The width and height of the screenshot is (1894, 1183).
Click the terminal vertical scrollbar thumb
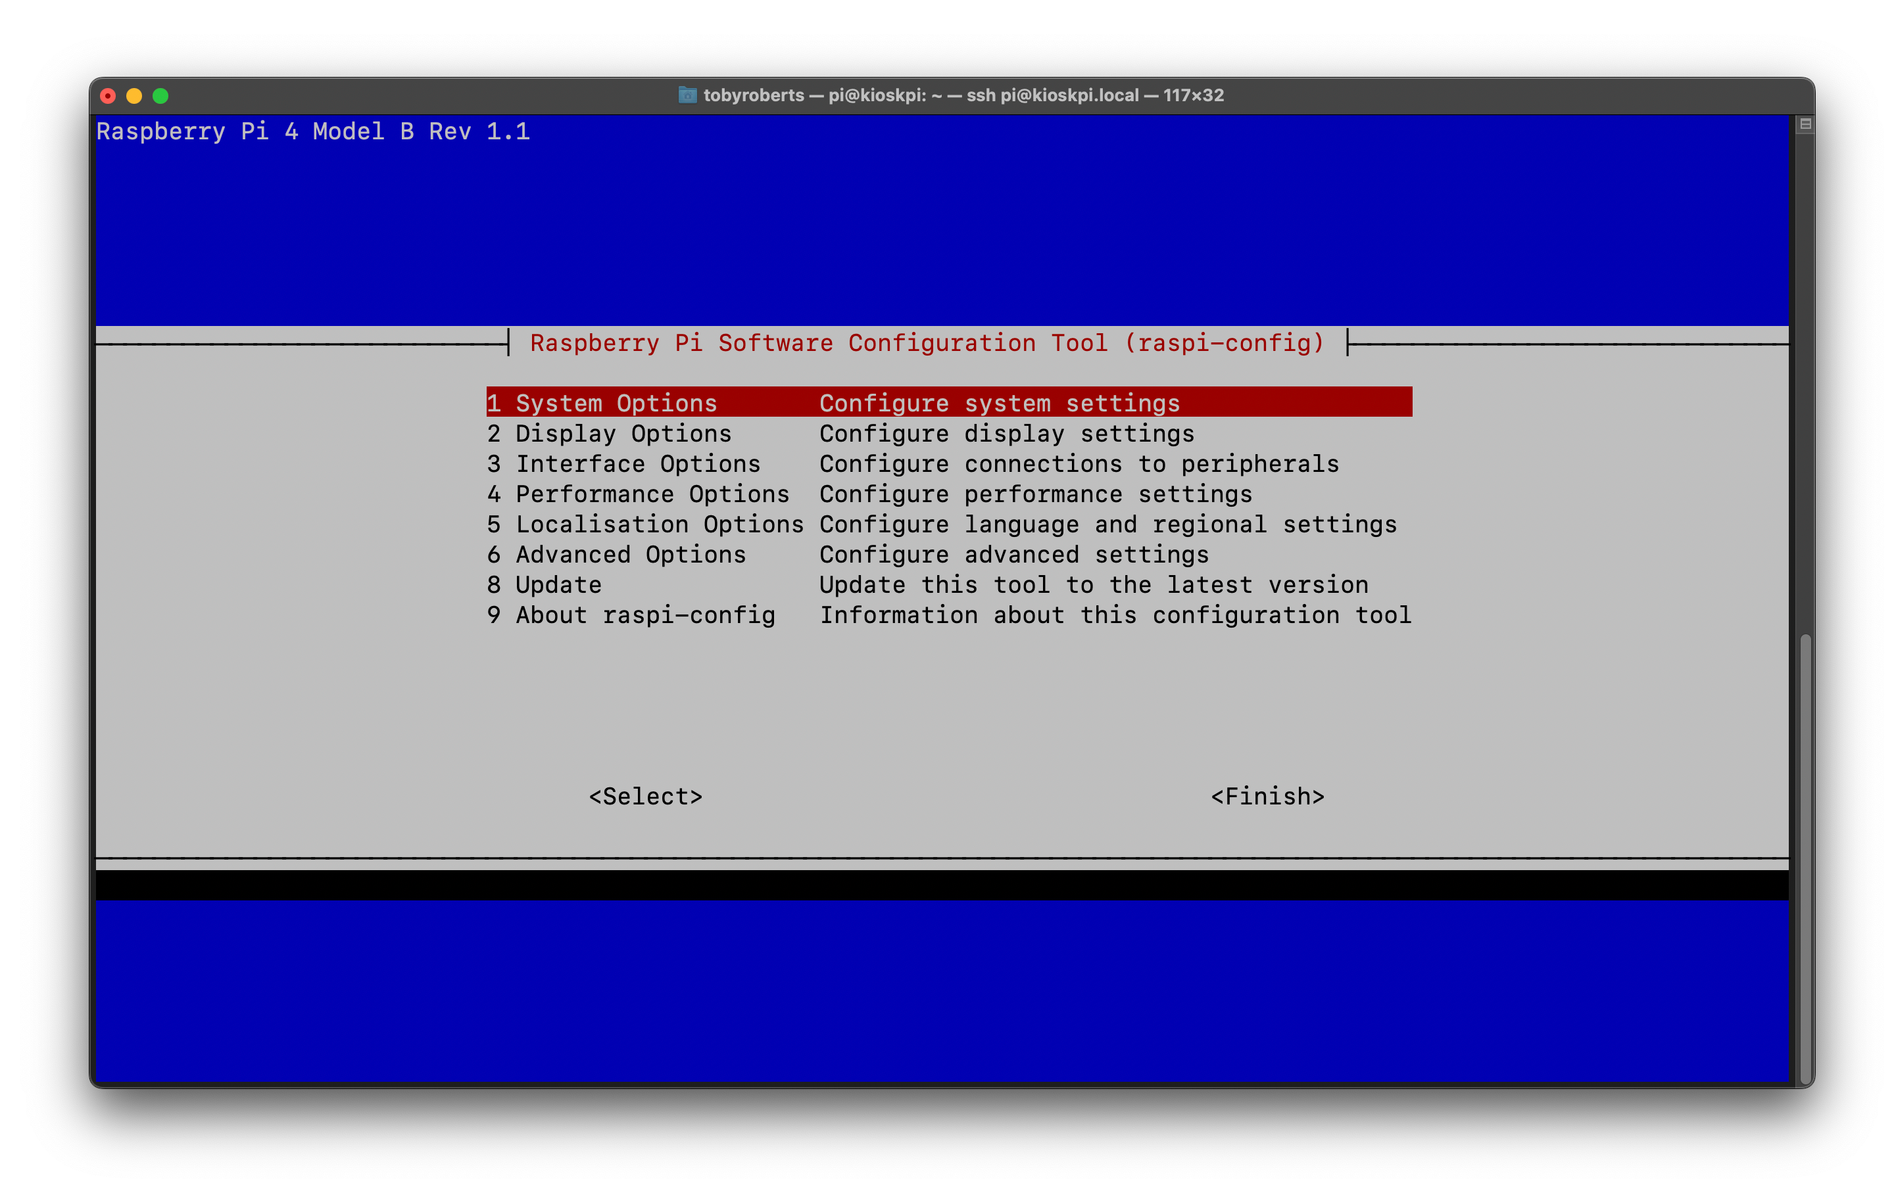coord(1806,857)
